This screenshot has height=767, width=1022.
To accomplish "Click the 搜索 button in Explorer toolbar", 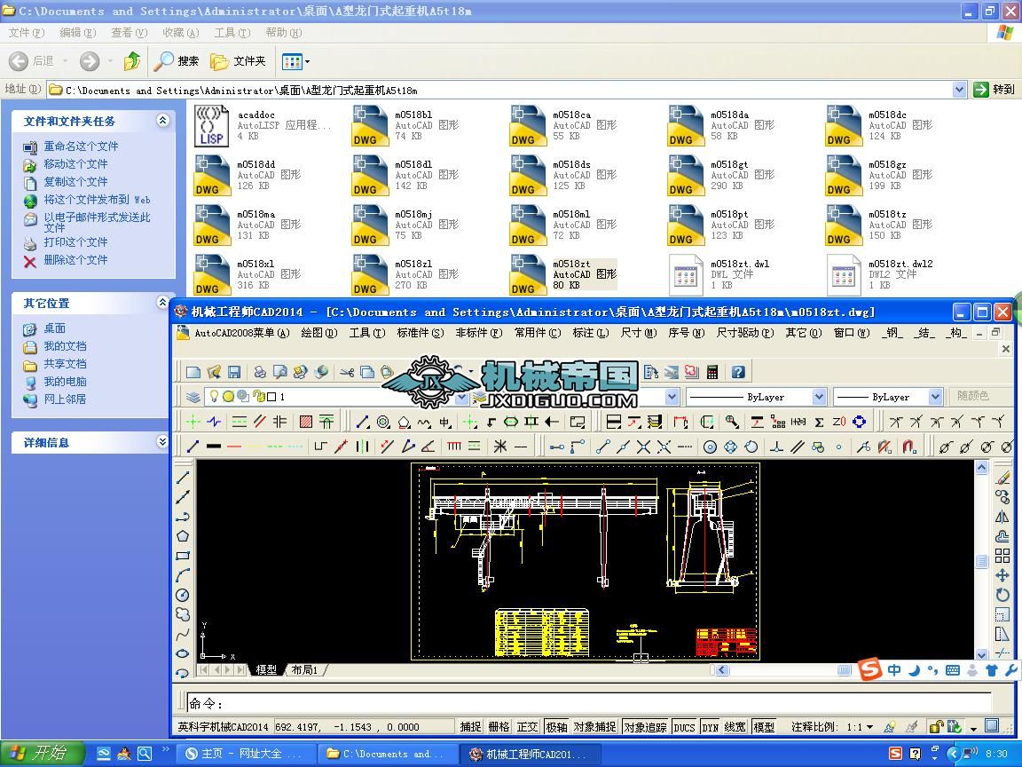I will point(176,61).
